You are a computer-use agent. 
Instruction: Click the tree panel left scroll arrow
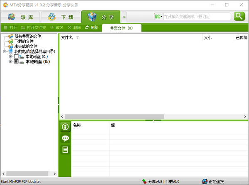point(3,174)
